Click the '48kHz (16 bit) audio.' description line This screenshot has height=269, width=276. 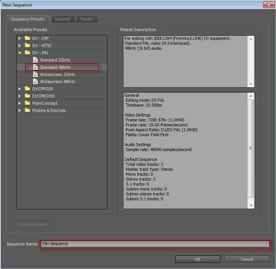click(x=144, y=48)
